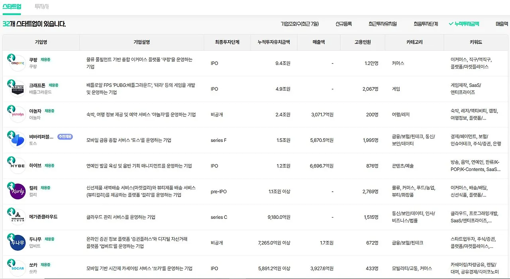Click the 누적투자유치금액 column header
The image size is (510, 279).
pos(274,42)
